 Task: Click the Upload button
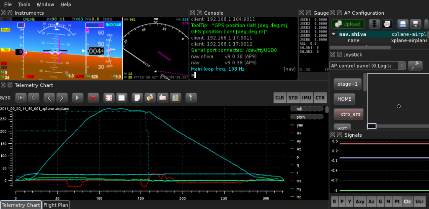click(x=348, y=24)
